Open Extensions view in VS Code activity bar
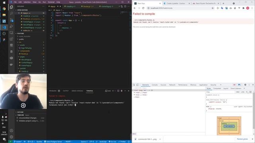This screenshot has width=255, height=143. (12, 39)
